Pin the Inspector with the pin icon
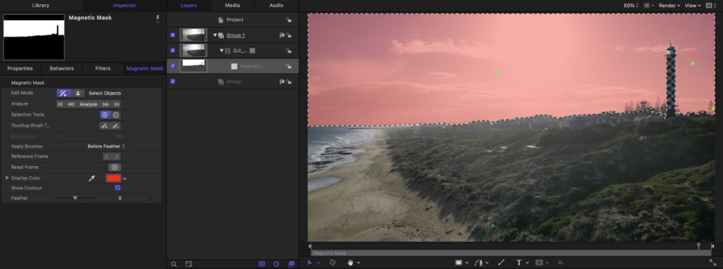The height and width of the screenshot is (269, 723). 157,18
